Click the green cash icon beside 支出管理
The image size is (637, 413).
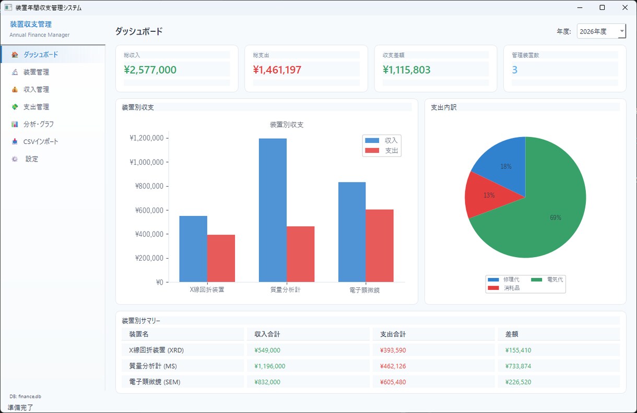(15, 107)
